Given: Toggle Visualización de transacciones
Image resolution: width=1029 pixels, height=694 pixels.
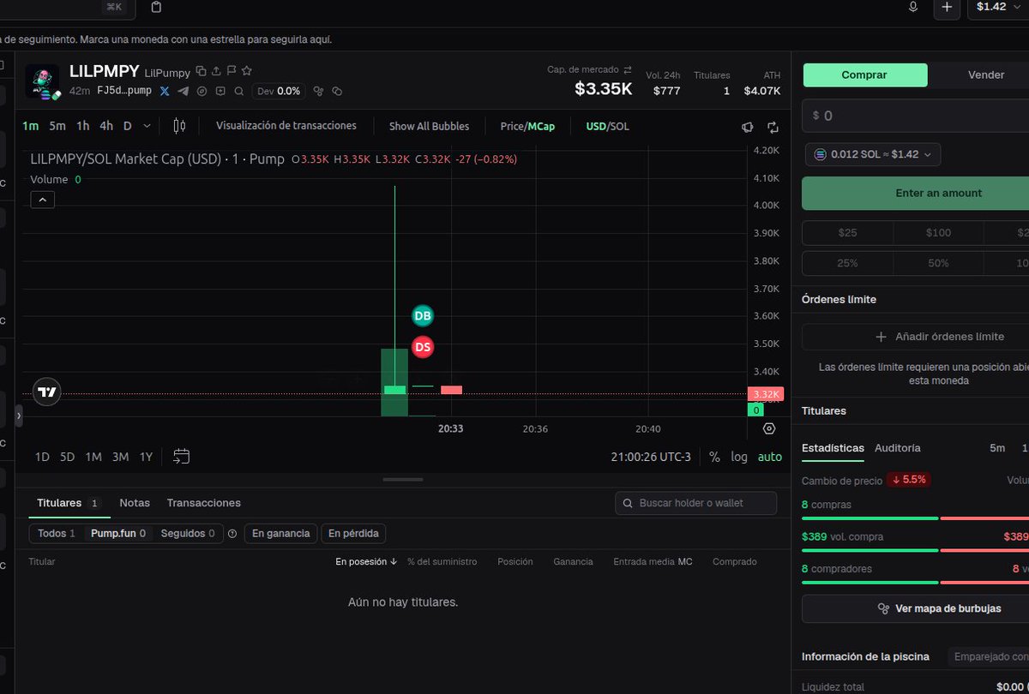Looking at the screenshot, I should click(x=286, y=126).
